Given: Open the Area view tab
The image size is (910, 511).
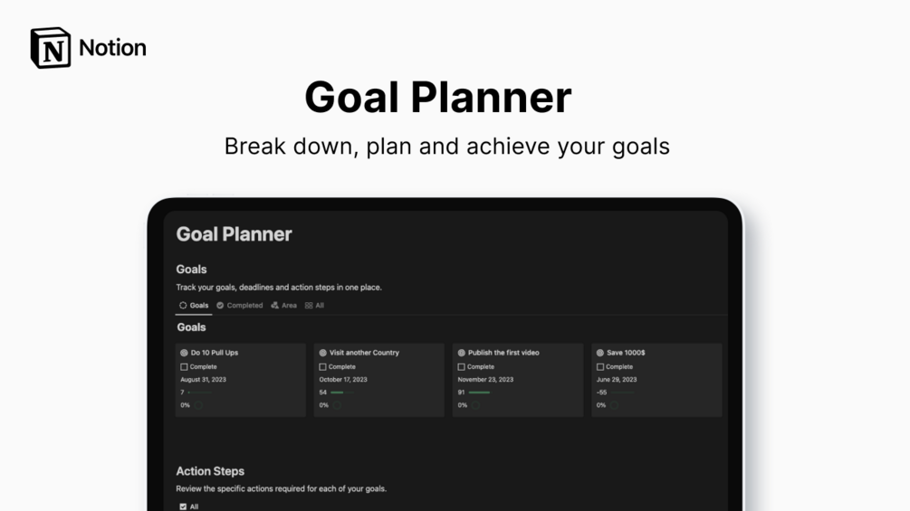Looking at the screenshot, I should [x=283, y=306].
